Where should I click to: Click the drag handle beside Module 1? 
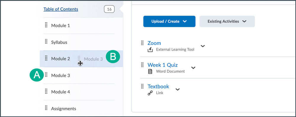click(x=46, y=25)
